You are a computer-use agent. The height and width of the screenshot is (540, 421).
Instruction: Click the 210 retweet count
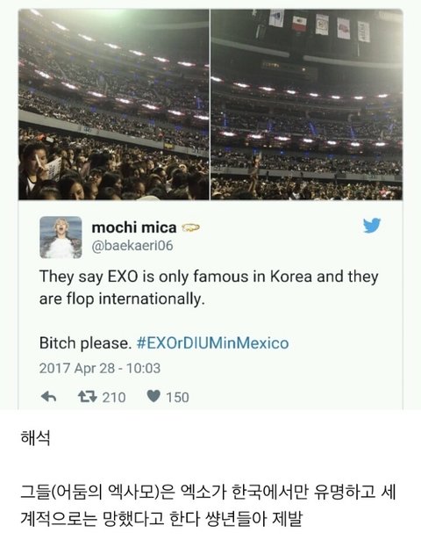point(114,398)
